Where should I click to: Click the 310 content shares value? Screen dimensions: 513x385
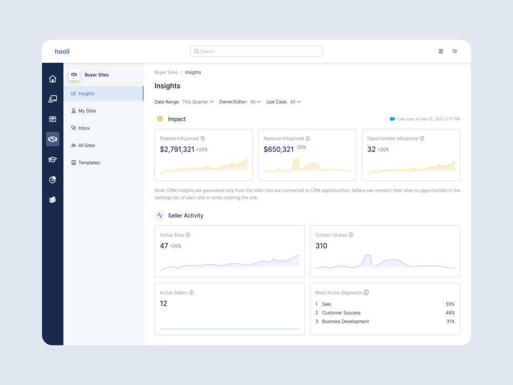point(321,246)
